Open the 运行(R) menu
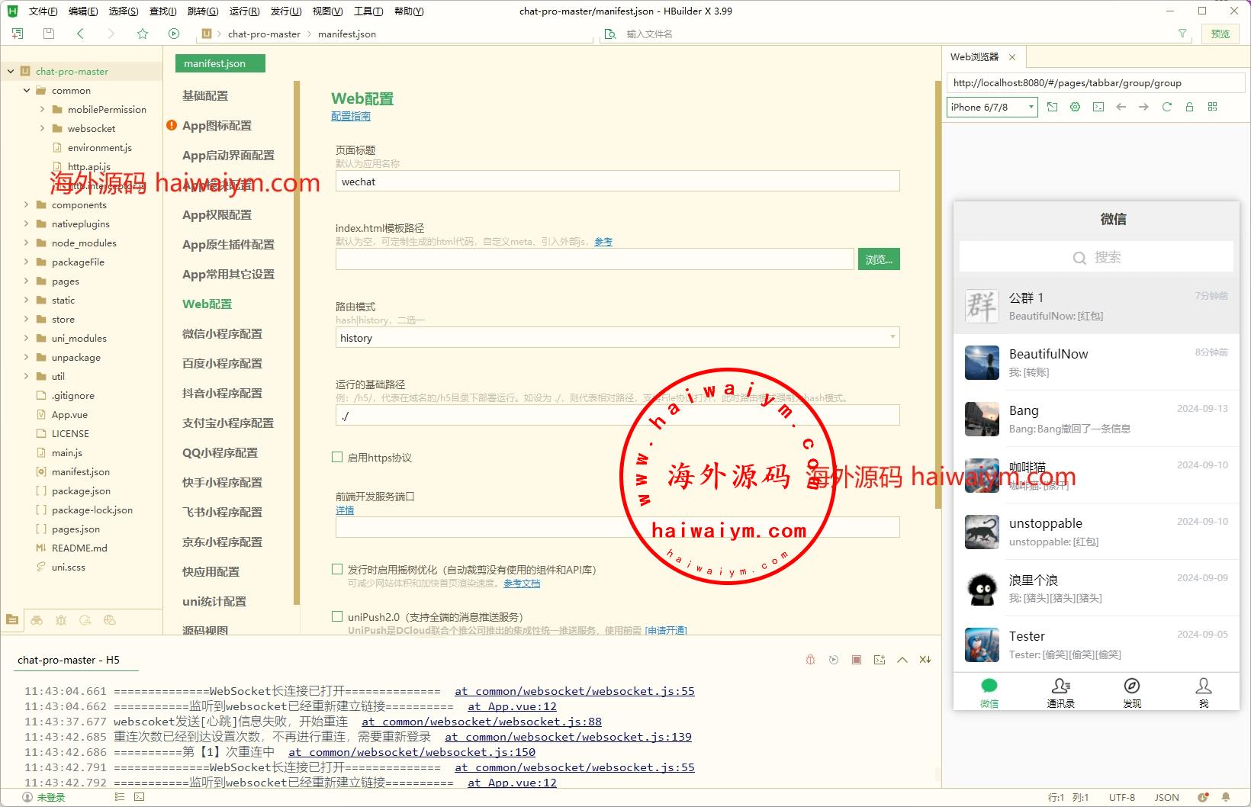The image size is (1251, 807). point(244,11)
